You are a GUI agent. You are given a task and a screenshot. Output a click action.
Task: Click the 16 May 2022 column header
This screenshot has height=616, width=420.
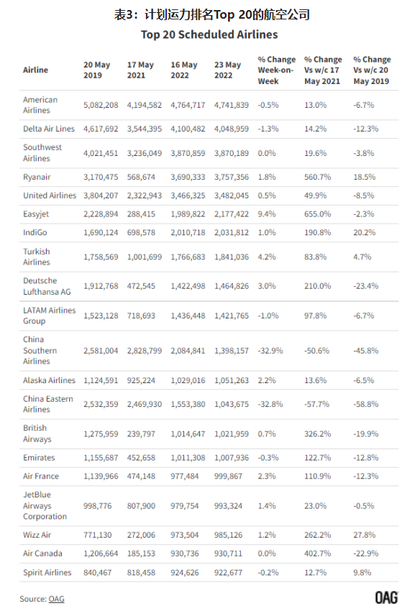(x=184, y=70)
